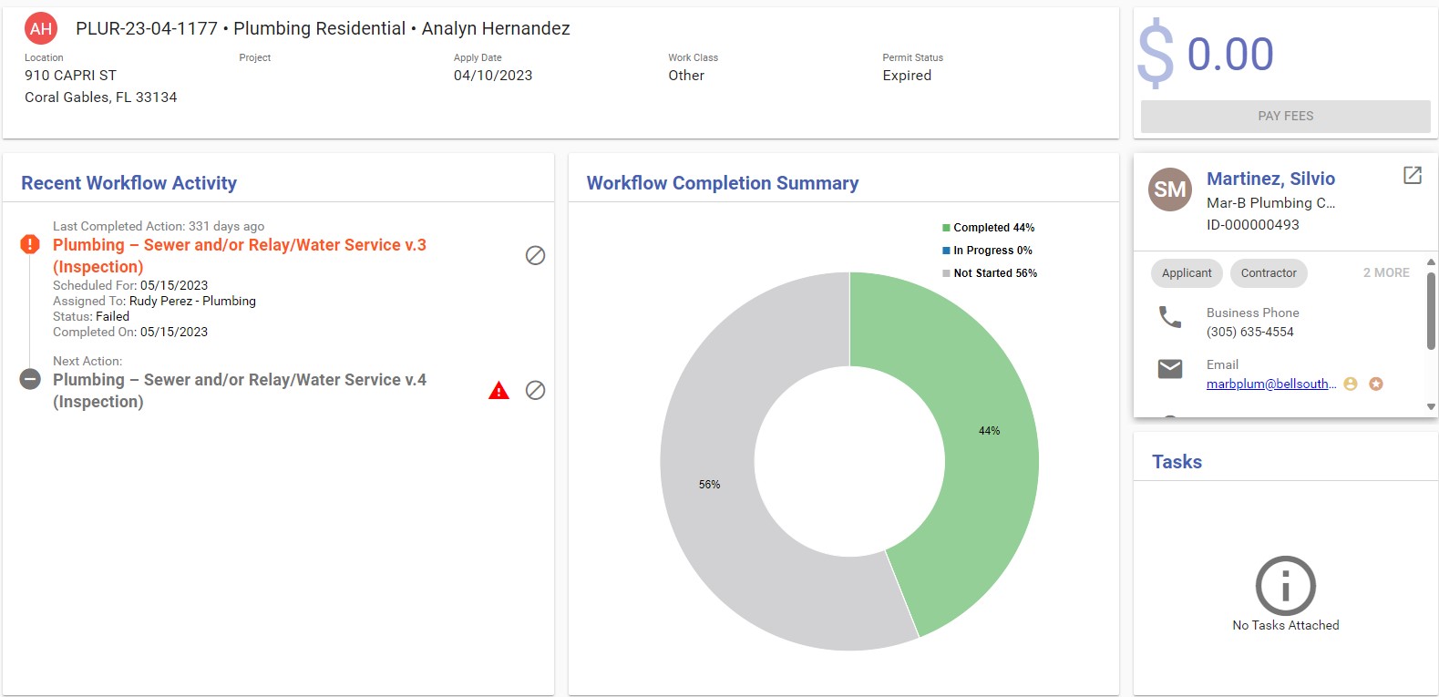Toggle the Not Started 56% legend entry

coord(989,273)
